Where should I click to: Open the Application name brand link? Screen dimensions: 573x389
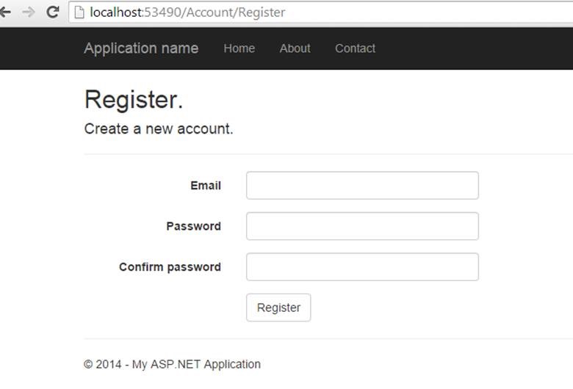tap(141, 48)
